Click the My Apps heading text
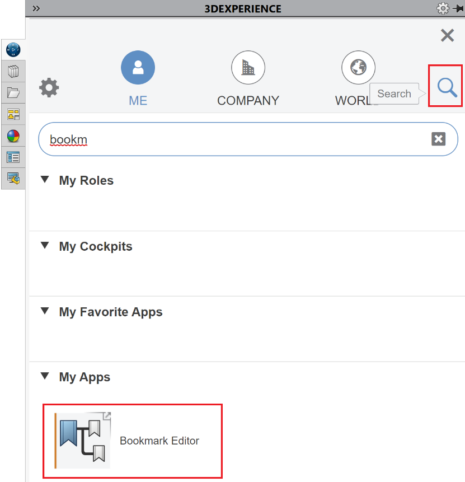This screenshot has height=482, width=465. [x=84, y=377]
